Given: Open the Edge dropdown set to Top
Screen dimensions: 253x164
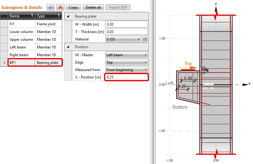Looking at the screenshot, I should pos(126,62).
